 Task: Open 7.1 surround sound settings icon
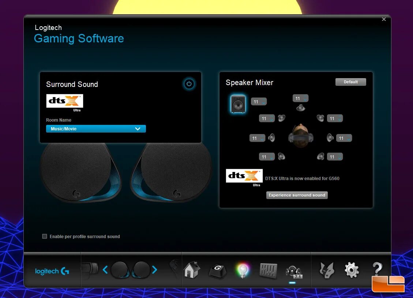[294, 272]
